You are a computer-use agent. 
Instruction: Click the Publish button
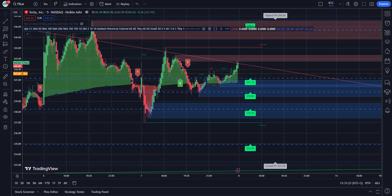coord(384,4)
